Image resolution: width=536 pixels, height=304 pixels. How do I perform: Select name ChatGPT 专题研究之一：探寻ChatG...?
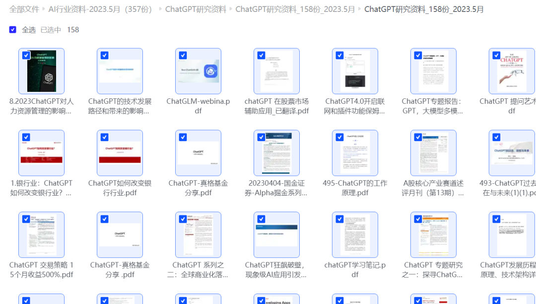433,269
